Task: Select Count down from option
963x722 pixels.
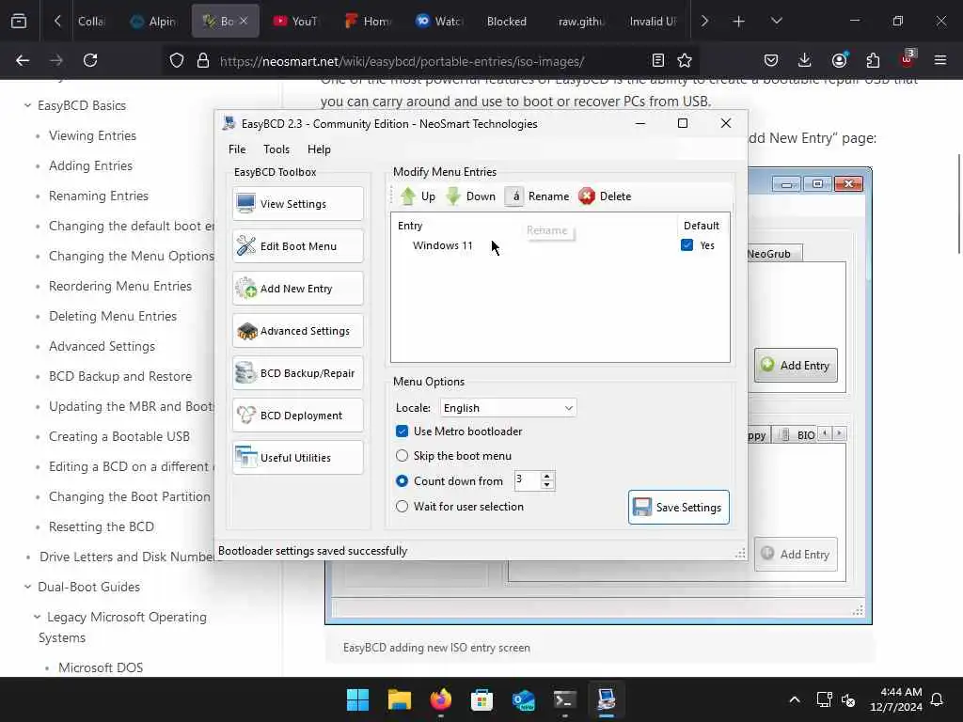Action: pyautogui.click(x=402, y=481)
